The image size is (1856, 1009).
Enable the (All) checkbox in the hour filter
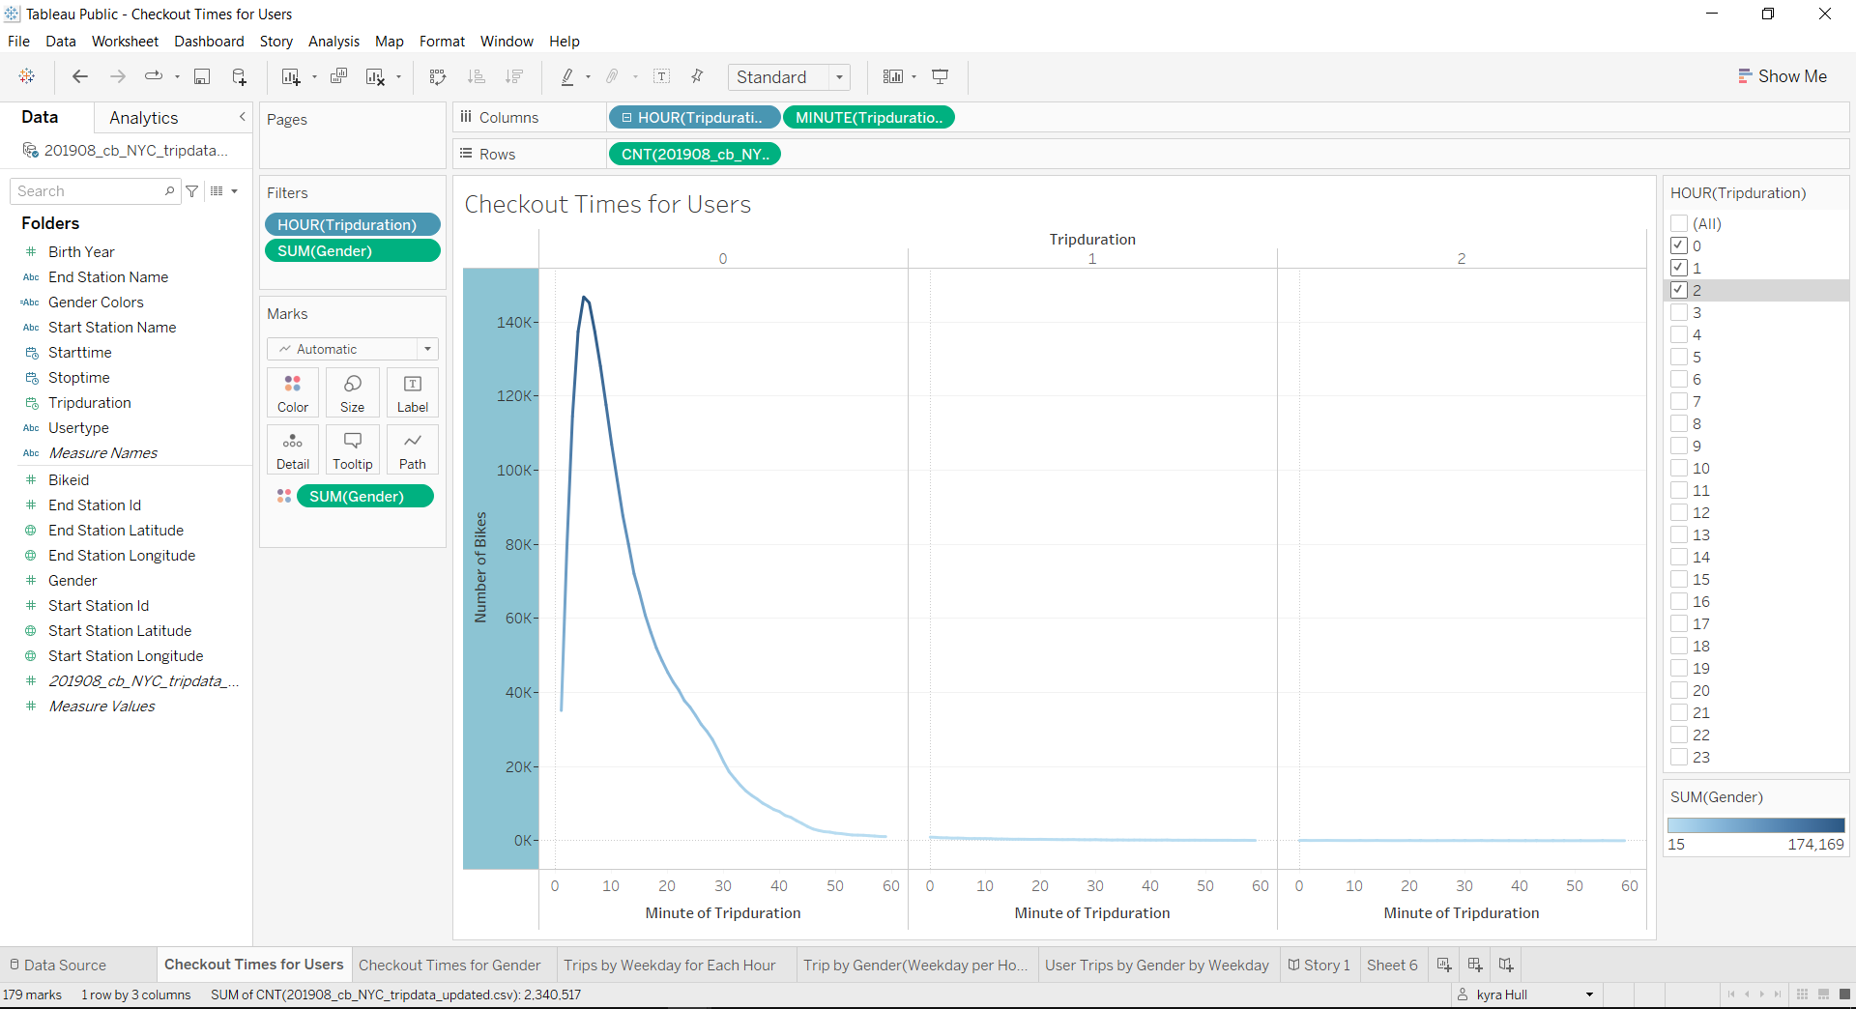tap(1680, 223)
